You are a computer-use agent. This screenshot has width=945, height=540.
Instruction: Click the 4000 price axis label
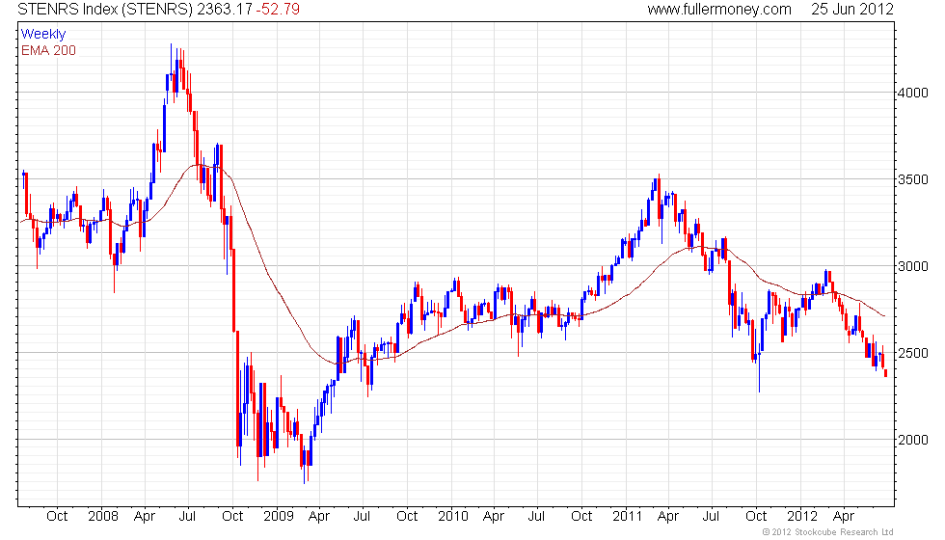click(x=914, y=93)
